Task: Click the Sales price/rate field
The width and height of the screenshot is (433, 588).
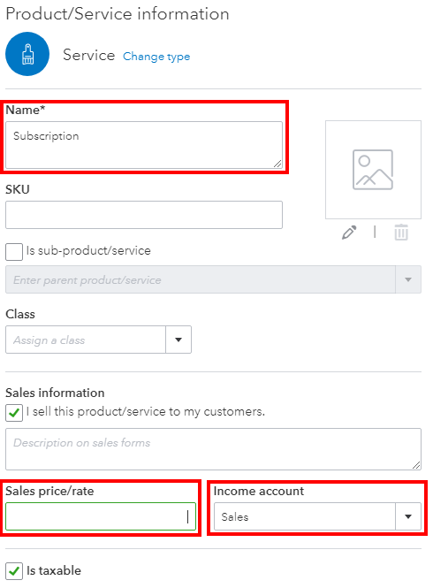Action: click(101, 516)
